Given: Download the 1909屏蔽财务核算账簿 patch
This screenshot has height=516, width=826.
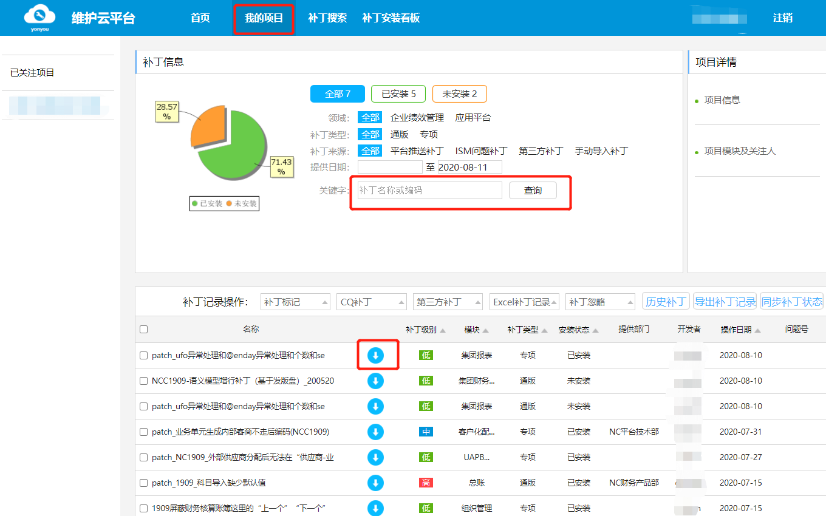Looking at the screenshot, I should 375,508.
